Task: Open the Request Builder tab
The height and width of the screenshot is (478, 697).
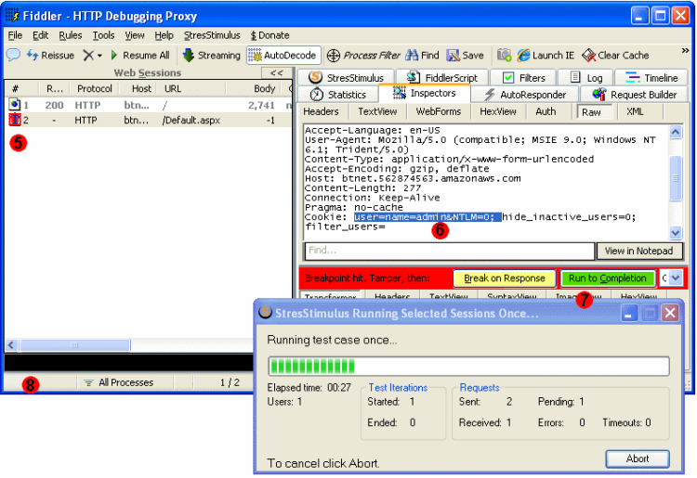Action: click(635, 95)
